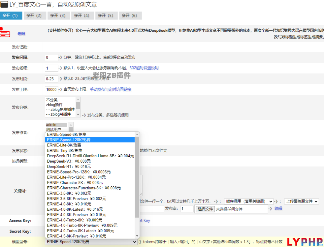
Task: Open the 多开 (3) tab
Action: pyautogui.click(x=59, y=16)
